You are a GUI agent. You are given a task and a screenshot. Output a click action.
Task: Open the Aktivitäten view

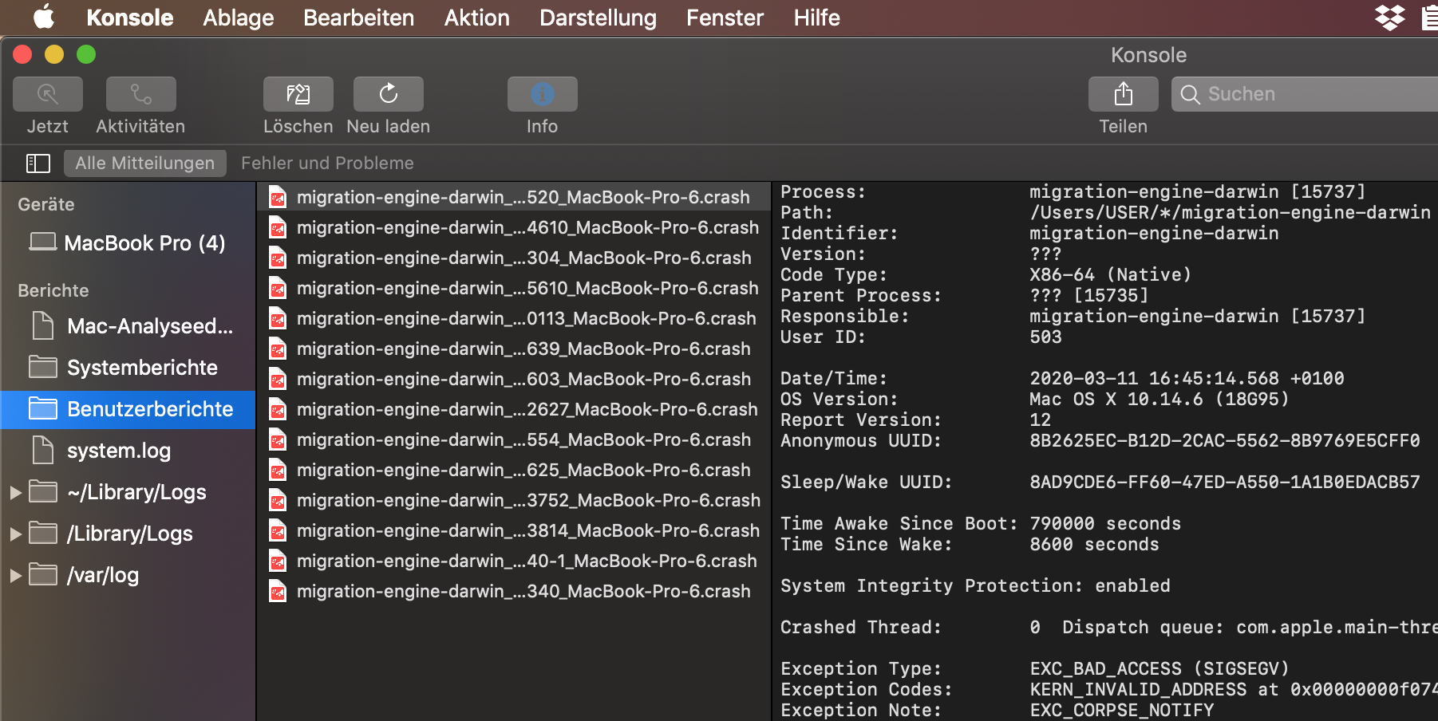click(x=140, y=93)
